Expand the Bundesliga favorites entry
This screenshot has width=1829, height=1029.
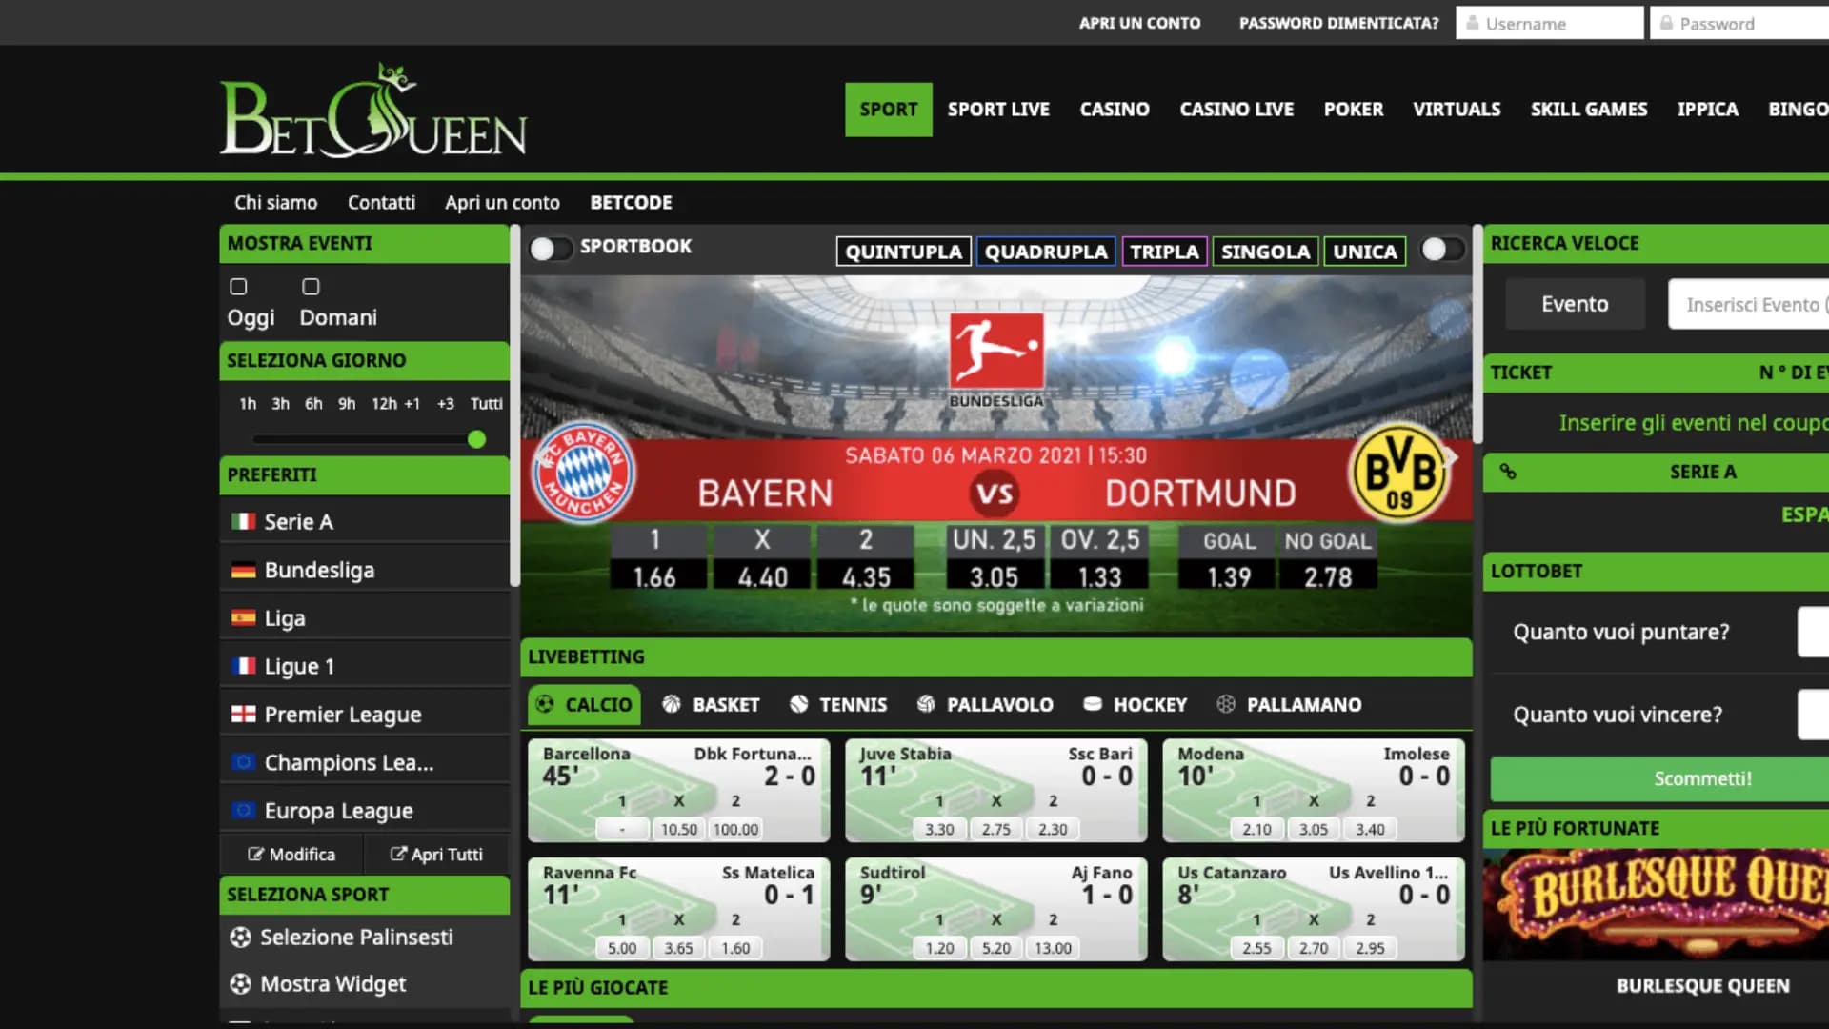point(319,570)
